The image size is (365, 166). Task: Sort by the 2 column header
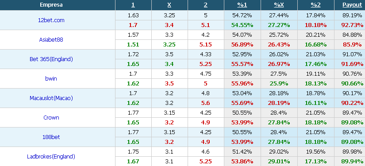[206, 5]
